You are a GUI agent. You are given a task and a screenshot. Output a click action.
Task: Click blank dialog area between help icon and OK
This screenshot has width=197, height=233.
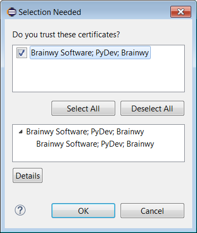39,211
